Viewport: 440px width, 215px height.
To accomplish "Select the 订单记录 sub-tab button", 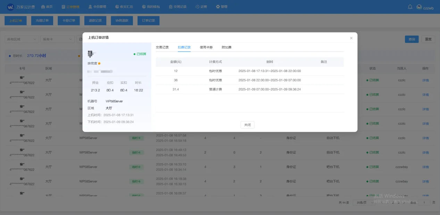I will click(149, 21).
